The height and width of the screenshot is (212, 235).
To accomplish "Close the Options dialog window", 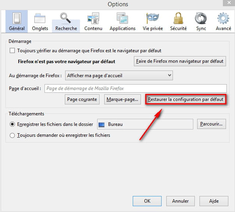I will point(229,3).
